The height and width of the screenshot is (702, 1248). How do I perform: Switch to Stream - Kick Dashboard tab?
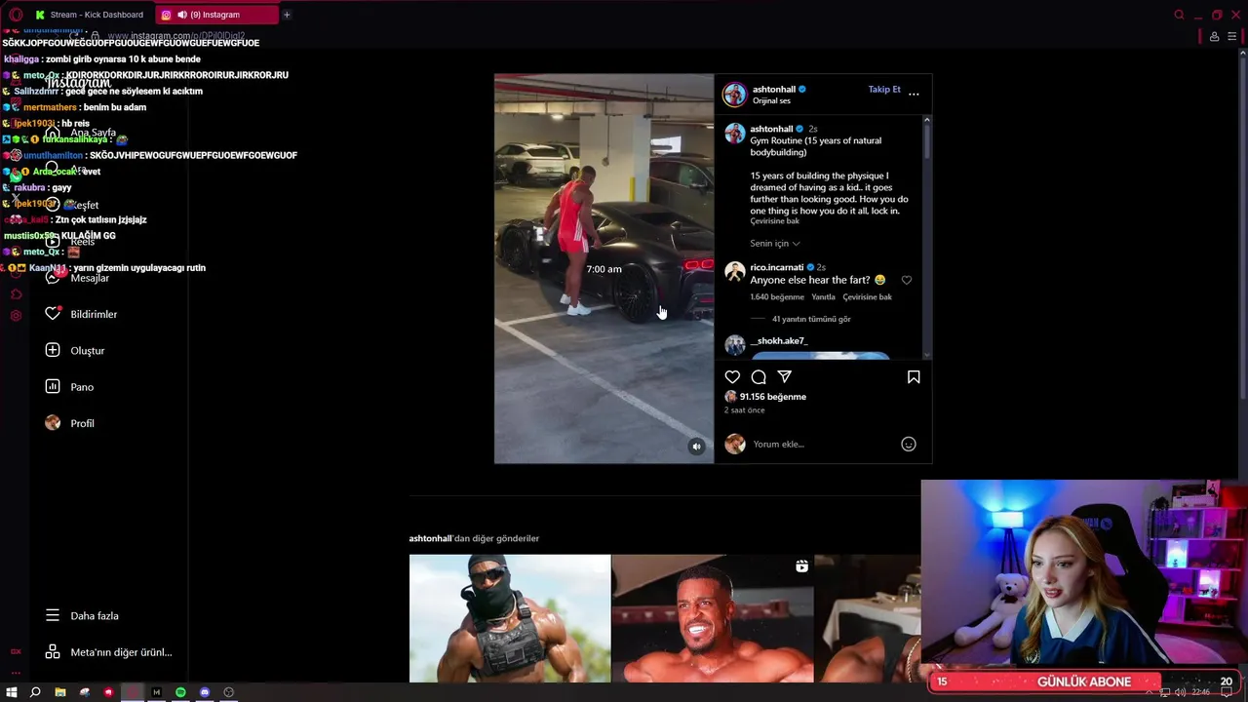pos(88,15)
